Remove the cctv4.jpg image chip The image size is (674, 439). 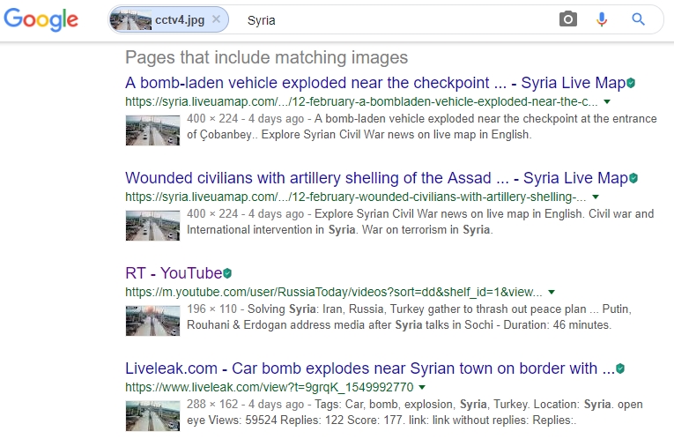(x=216, y=19)
